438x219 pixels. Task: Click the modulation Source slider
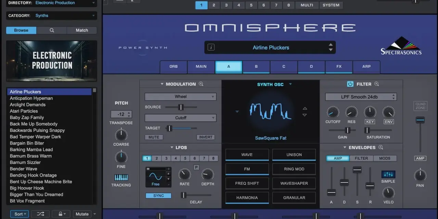181,107
